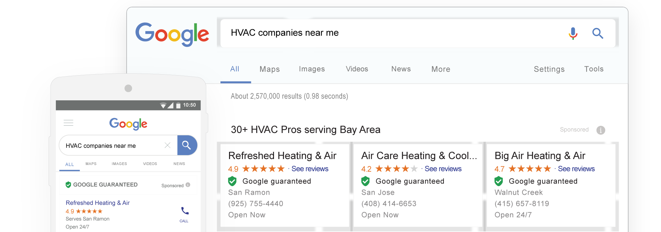Click the 'About 2,570,000 results' text
This screenshot has height=232, width=661.
click(289, 96)
